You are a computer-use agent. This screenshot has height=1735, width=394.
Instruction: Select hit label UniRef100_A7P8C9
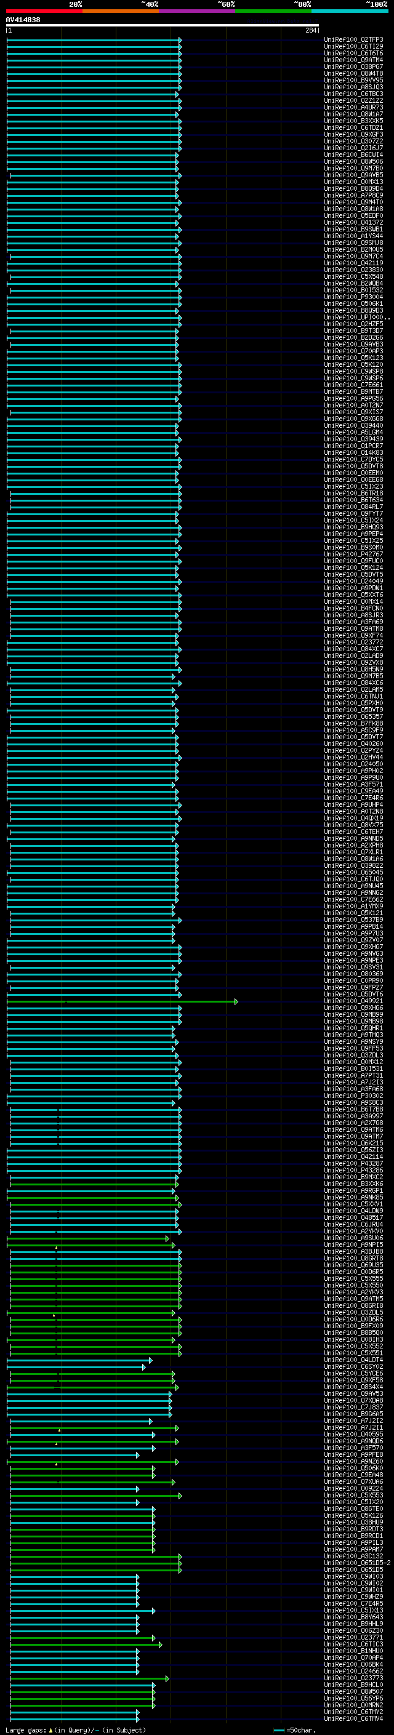pos(353,195)
